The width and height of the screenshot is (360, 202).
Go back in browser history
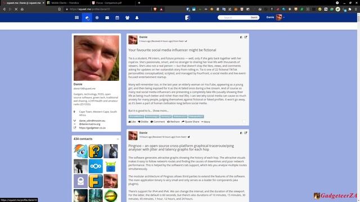click(4, 9)
